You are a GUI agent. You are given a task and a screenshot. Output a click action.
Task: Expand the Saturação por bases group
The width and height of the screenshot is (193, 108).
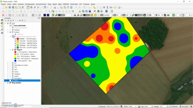(8, 65)
